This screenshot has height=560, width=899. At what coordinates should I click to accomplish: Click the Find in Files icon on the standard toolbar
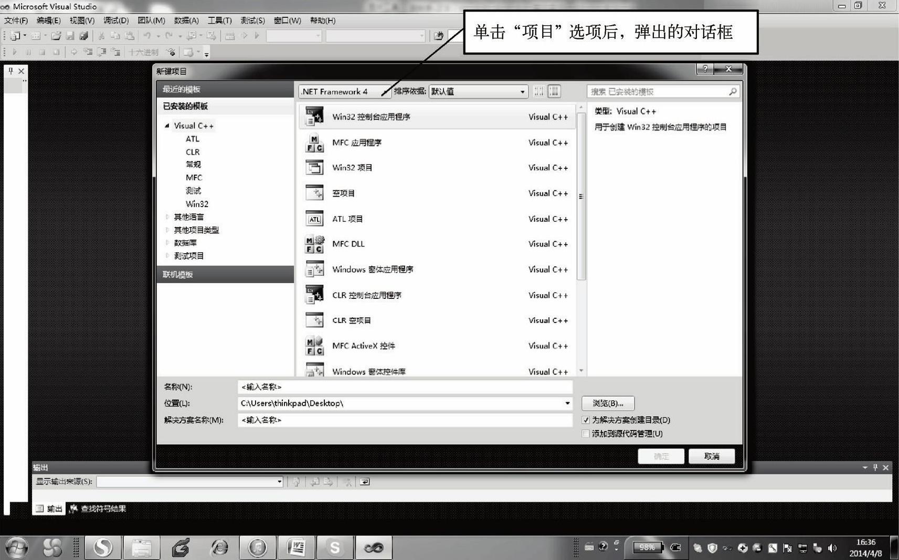[438, 36]
